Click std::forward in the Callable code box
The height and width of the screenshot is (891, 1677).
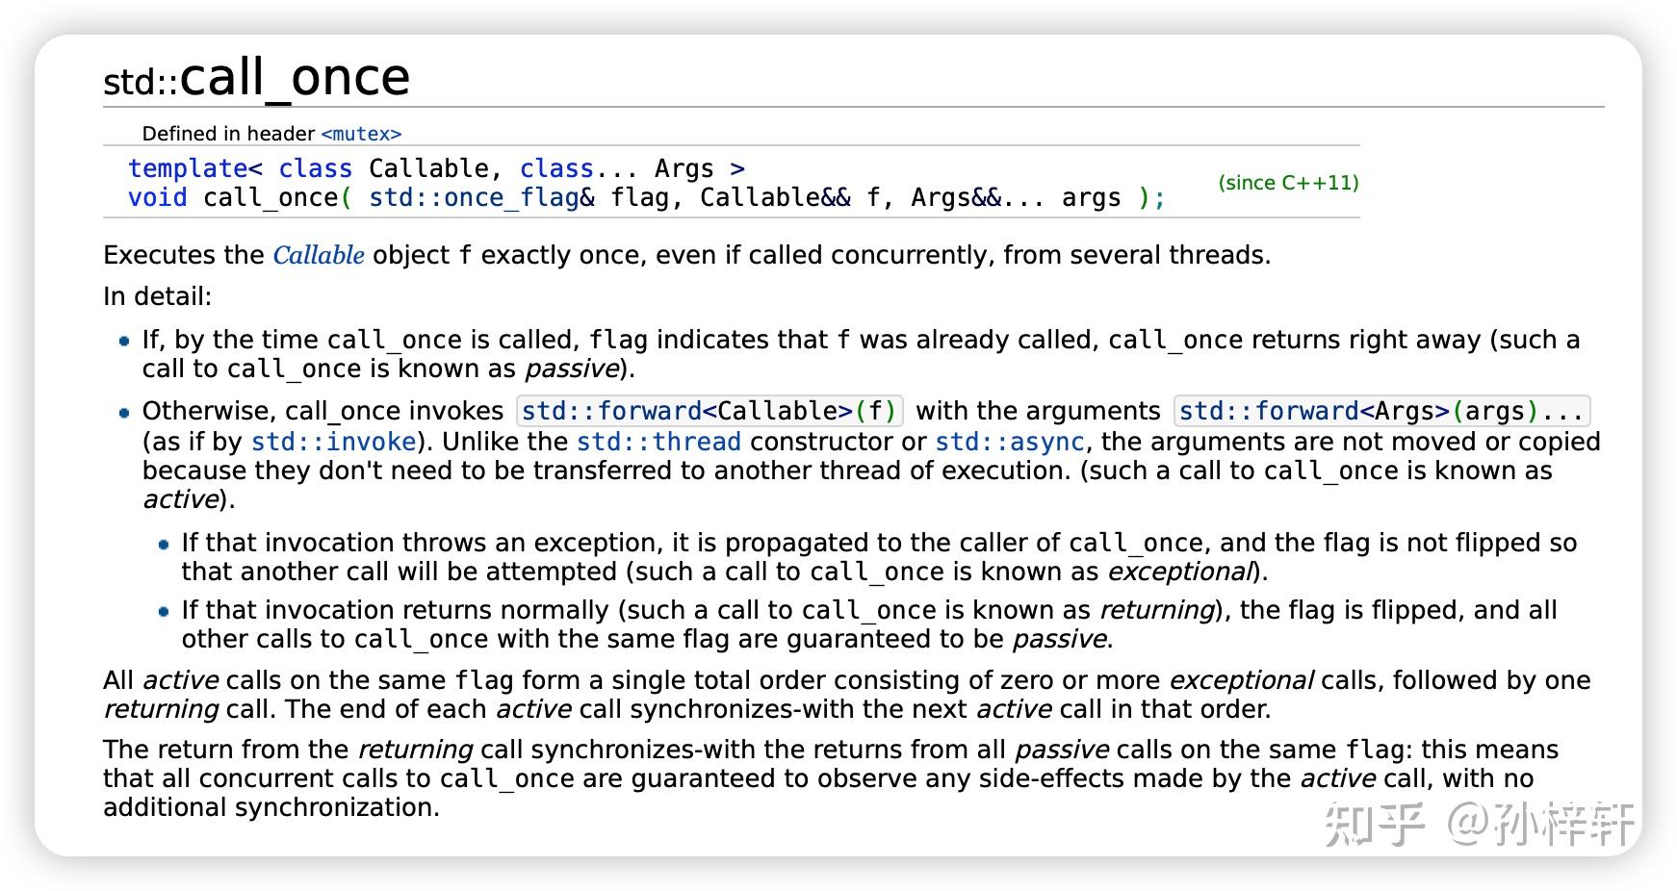tap(610, 412)
